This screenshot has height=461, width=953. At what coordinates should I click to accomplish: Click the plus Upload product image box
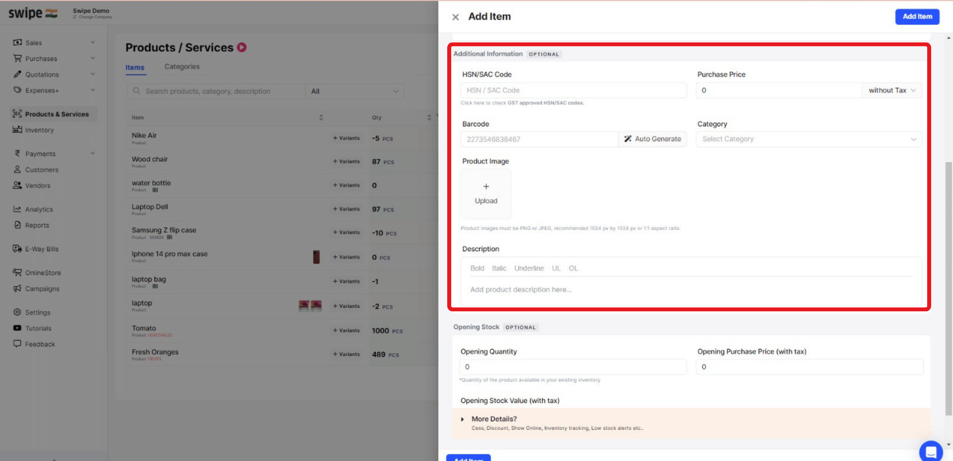(486, 194)
